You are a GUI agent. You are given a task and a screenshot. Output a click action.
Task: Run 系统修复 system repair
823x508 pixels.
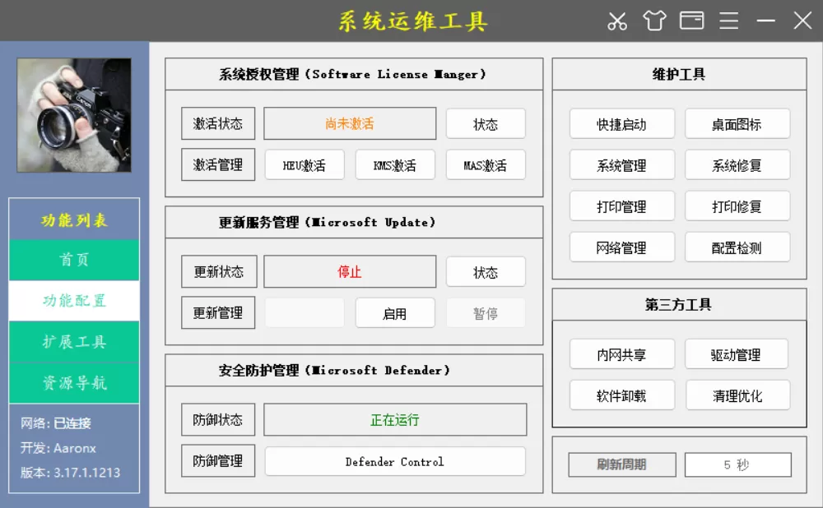point(737,164)
